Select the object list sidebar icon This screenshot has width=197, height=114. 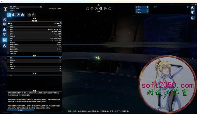(4, 19)
